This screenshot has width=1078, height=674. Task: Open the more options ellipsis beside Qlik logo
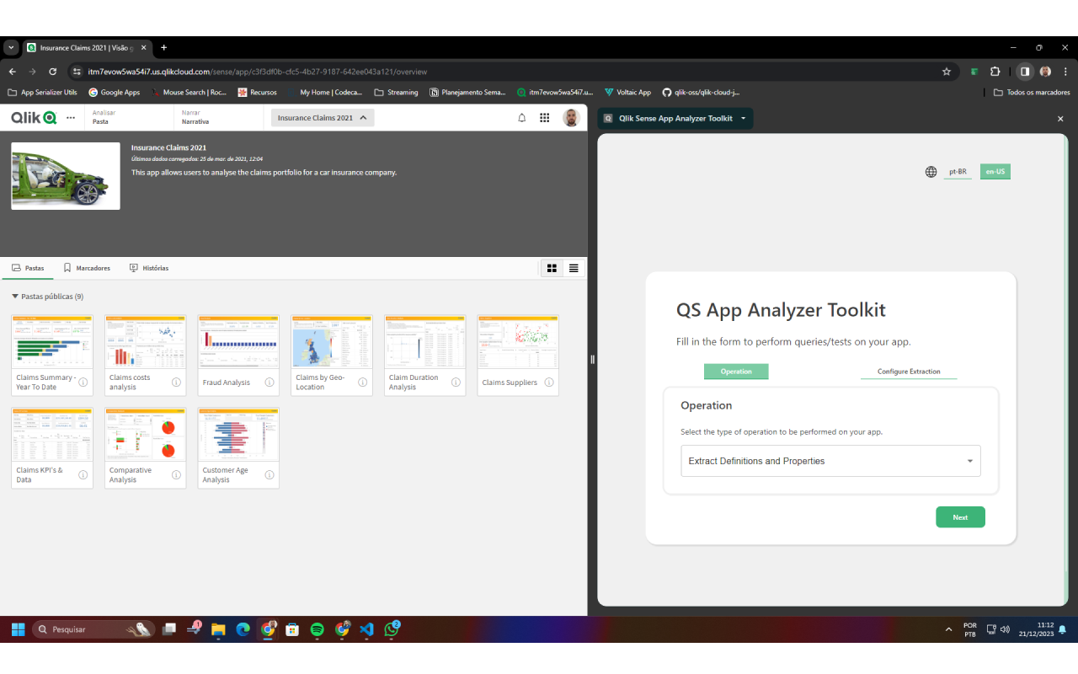pos(70,118)
